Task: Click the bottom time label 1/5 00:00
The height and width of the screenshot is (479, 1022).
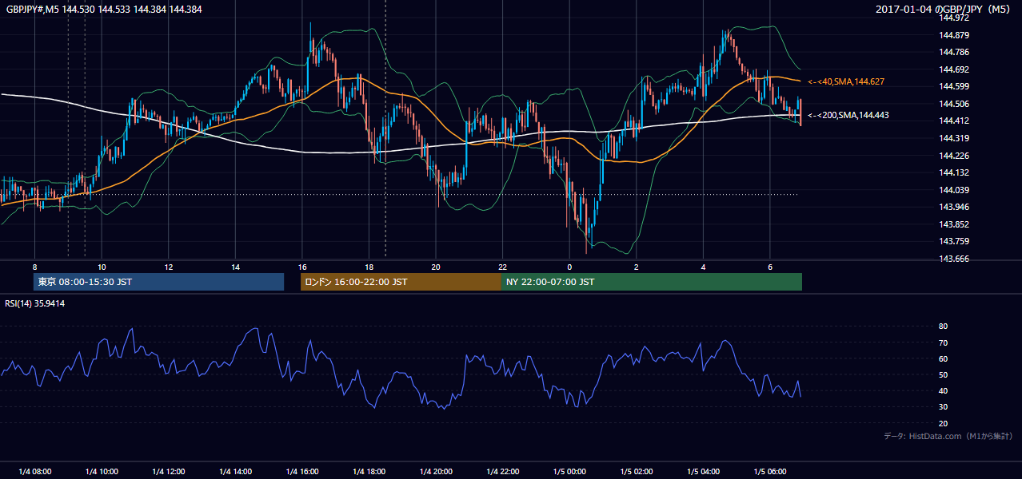Action: click(569, 472)
